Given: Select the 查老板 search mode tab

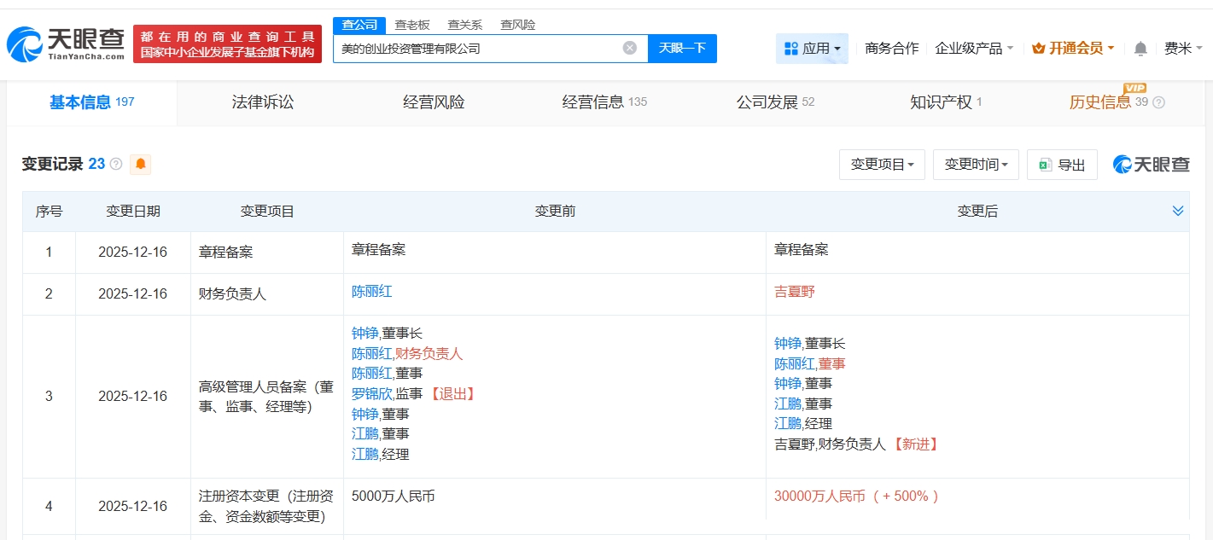Looking at the screenshot, I should point(411,25).
